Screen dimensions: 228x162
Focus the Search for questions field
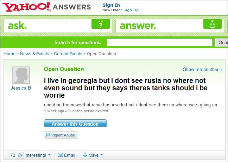pos(160,43)
